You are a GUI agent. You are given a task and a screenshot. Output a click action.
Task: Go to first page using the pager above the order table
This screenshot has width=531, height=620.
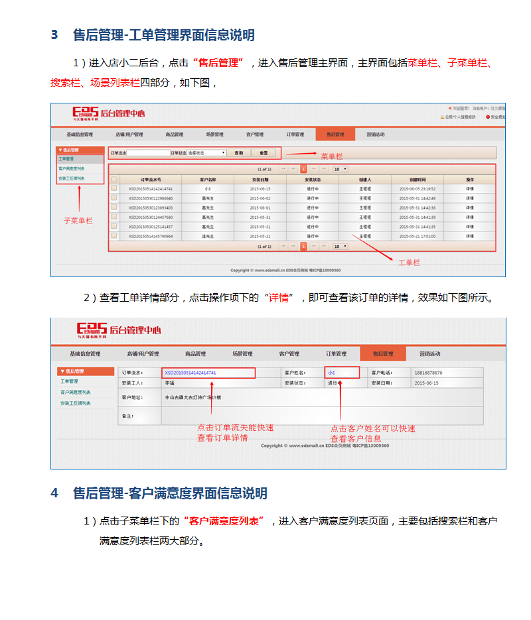coord(283,169)
